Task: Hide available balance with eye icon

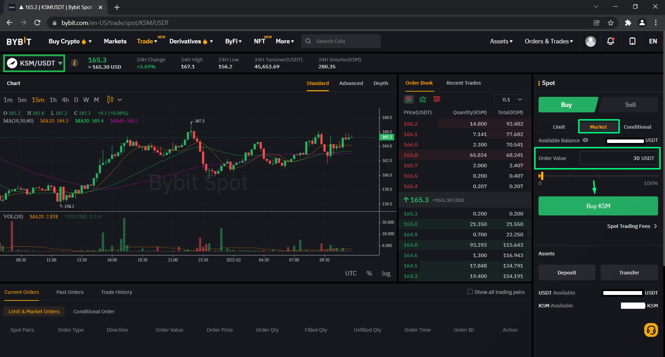Action: [585, 140]
